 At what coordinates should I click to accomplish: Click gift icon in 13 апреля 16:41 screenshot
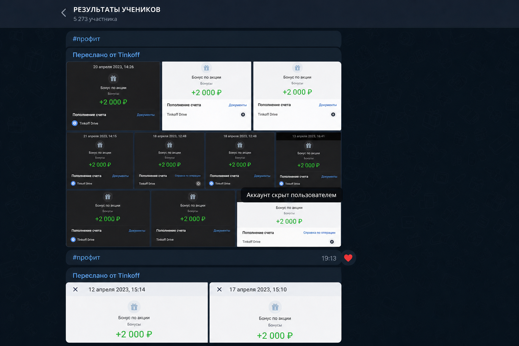coord(308,146)
